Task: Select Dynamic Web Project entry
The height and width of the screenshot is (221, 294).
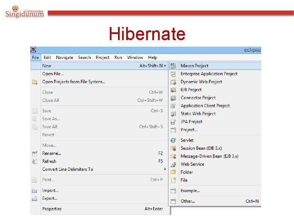Action: tap(215, 82)
